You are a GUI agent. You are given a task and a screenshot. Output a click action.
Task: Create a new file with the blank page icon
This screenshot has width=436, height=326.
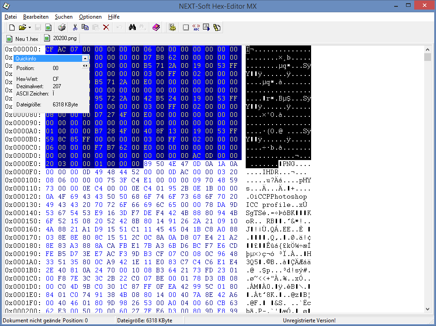click(x=12, y=27)
